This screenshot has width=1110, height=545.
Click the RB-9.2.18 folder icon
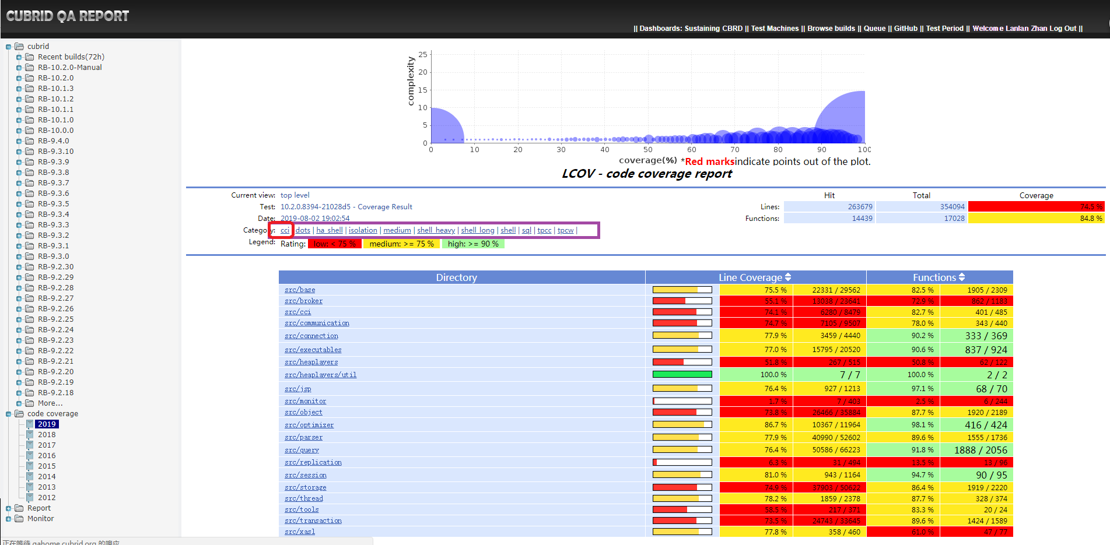[x=30, y=392]
